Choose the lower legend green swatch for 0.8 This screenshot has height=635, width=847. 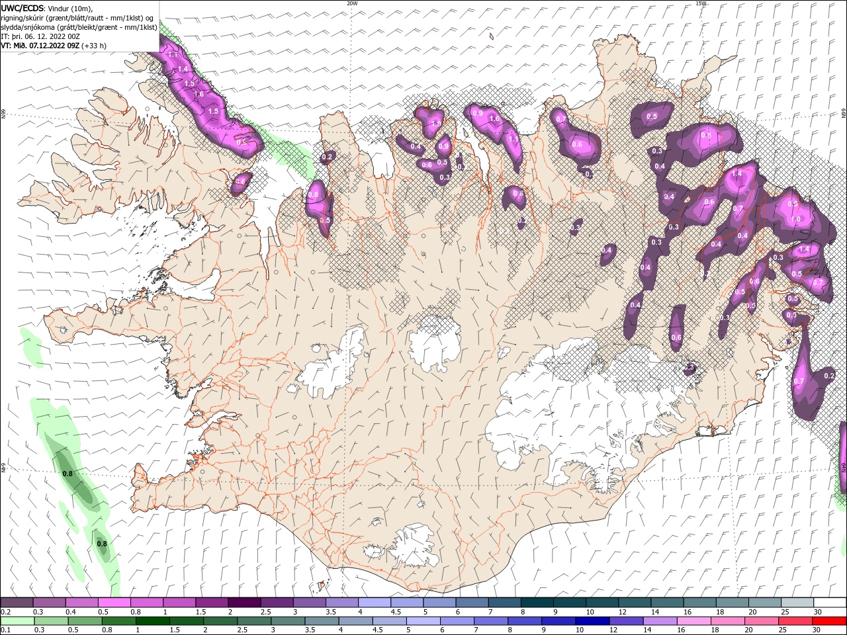point(118,620)
